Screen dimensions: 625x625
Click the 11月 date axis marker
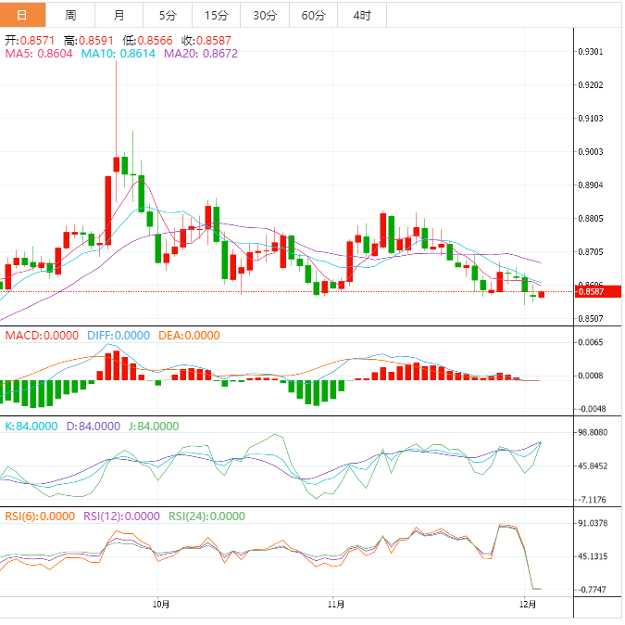click(x=336, y=605)
